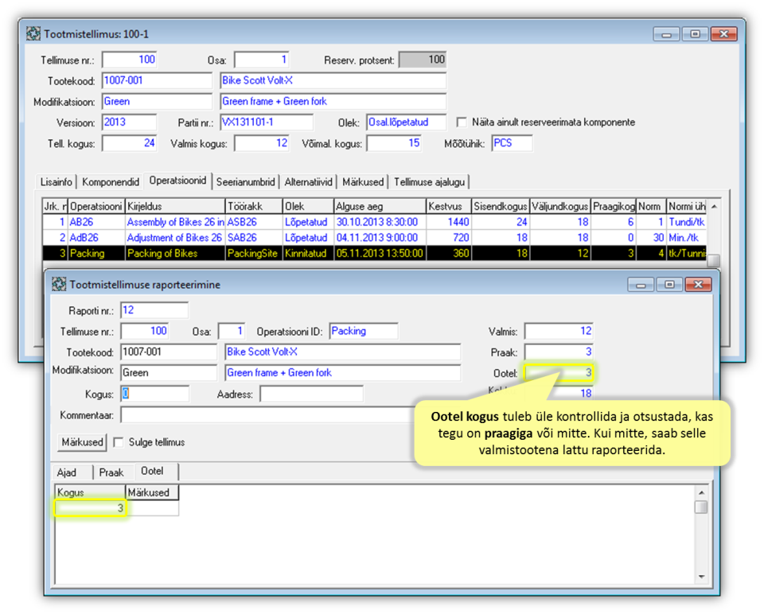Switch to the Ajad tab
Image resolution: width=764 pixels, height=614 pixels.
[x=67, y=472]
